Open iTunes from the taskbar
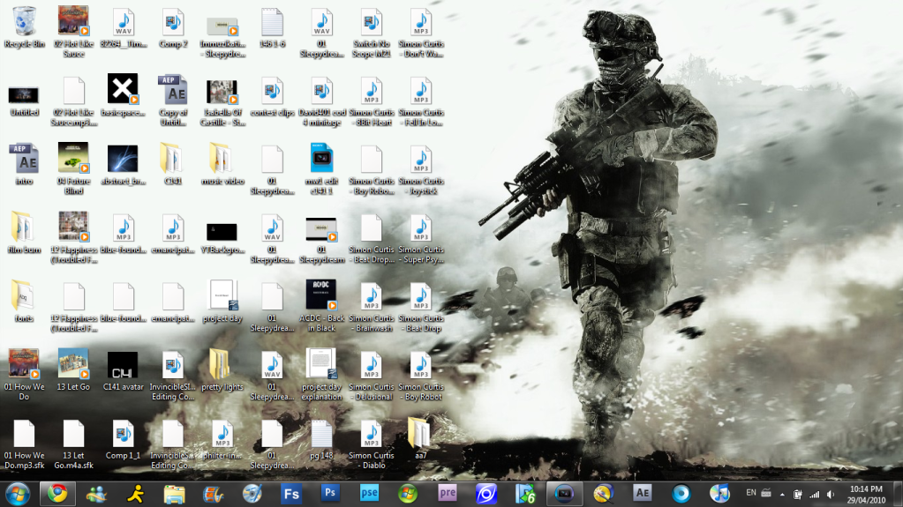This screenshot has height=507, width=903. pyautogui.click(x=719, y=493)
